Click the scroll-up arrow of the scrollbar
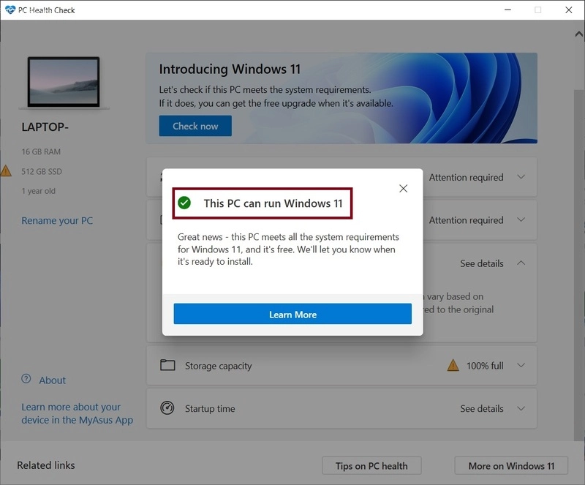 pos(578,34)
